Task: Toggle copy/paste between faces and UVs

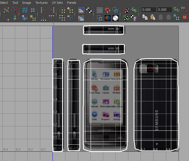Action: pos(176,17)
